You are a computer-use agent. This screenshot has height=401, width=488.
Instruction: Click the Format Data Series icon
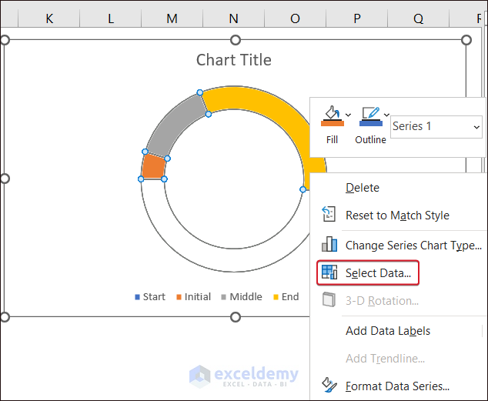tap(329, 386)
